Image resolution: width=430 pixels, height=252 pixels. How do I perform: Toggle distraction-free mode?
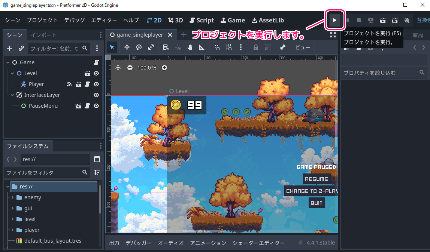(x=333, y=35)
